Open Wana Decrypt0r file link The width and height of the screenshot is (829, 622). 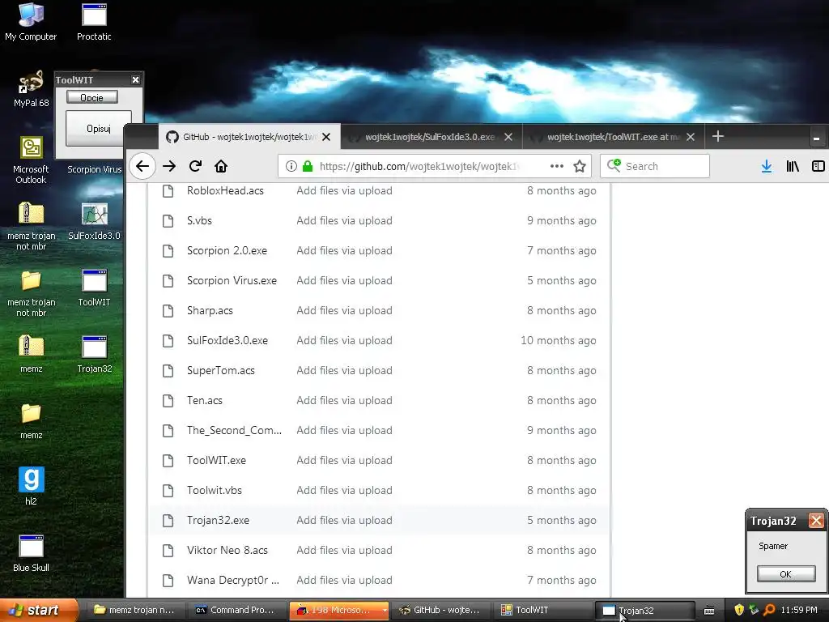coord(233,580)
